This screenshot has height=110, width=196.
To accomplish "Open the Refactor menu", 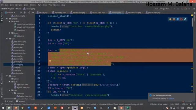I will click(x=33, y=5).
